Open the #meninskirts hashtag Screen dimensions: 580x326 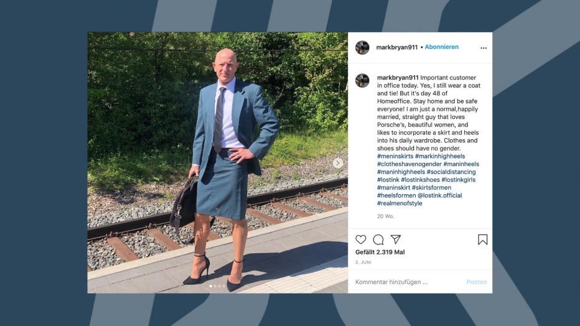click(x=395, y=156)
